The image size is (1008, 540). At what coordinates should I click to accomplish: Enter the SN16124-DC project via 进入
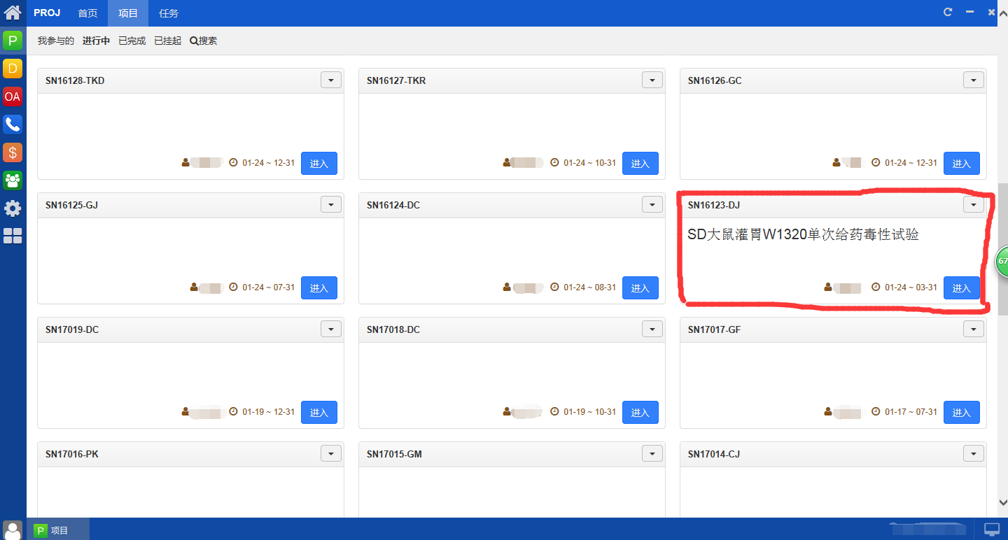pos(640,287)
